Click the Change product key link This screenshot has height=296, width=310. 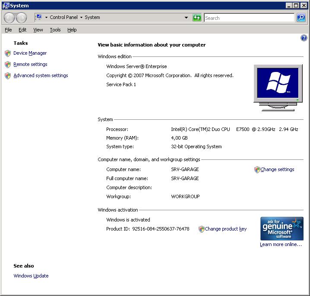click(x=225, y=229)
